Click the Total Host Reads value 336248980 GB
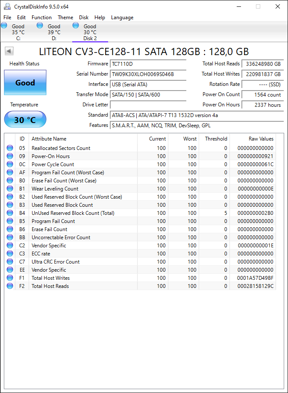The height and width of the screenshot is (393, 288). pyautogui.click(x=263, y=64)
